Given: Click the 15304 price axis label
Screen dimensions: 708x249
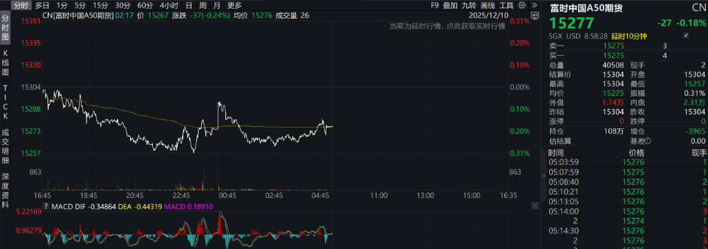Looking at the screenshot, I should (30, 87).
